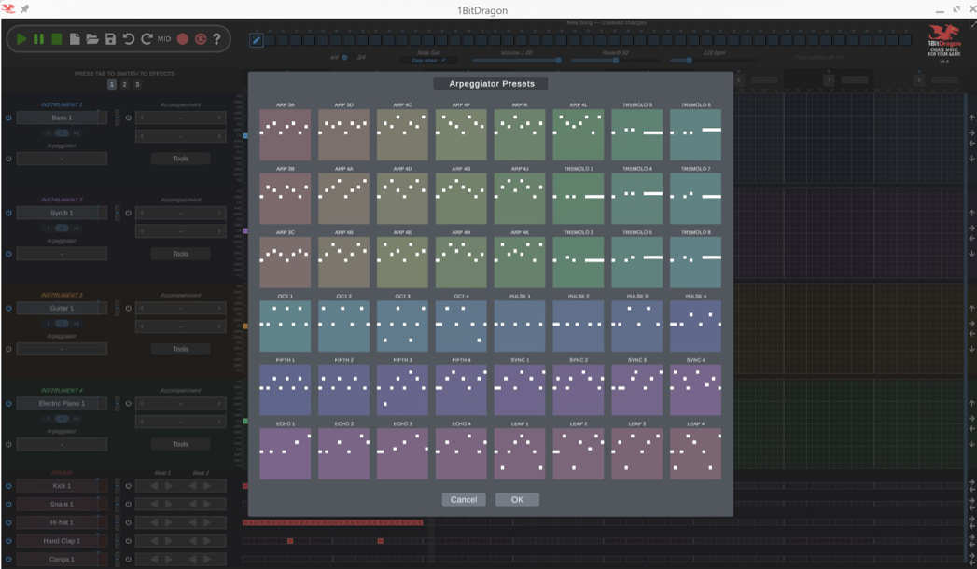Select the TREMOLO 8 arpeggiator preset
The height and width of the screenshot is (569, 977).
tap(695, 262)
